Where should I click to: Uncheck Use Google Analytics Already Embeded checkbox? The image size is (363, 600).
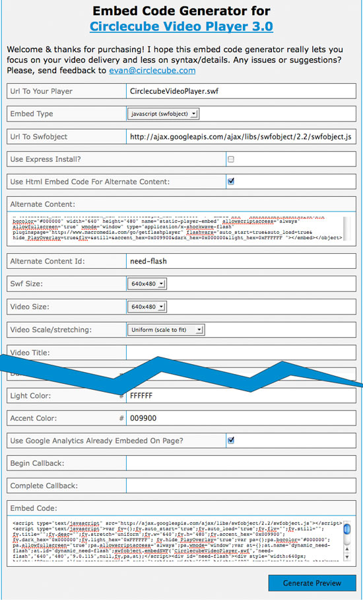(231, 441)
